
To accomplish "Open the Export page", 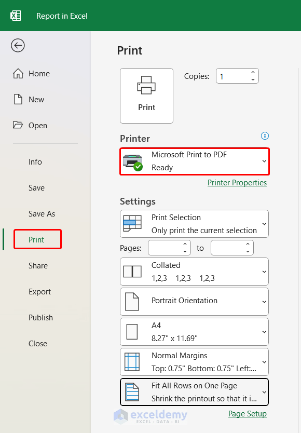I will coord(40,292).
